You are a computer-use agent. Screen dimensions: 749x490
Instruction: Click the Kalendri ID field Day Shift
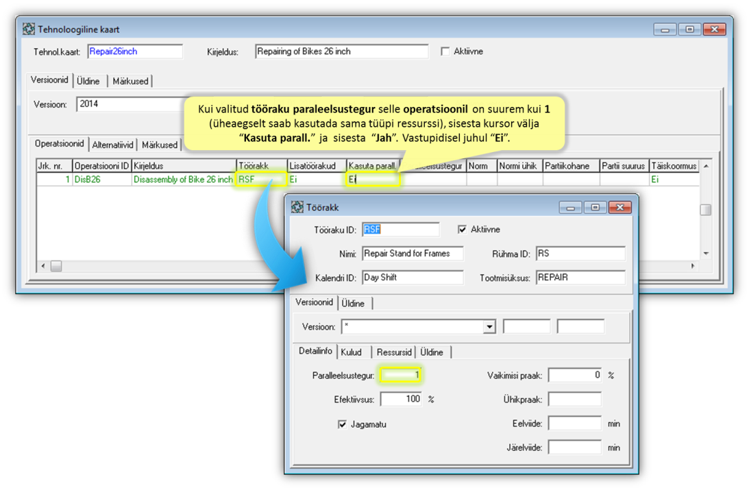[413, 278]
